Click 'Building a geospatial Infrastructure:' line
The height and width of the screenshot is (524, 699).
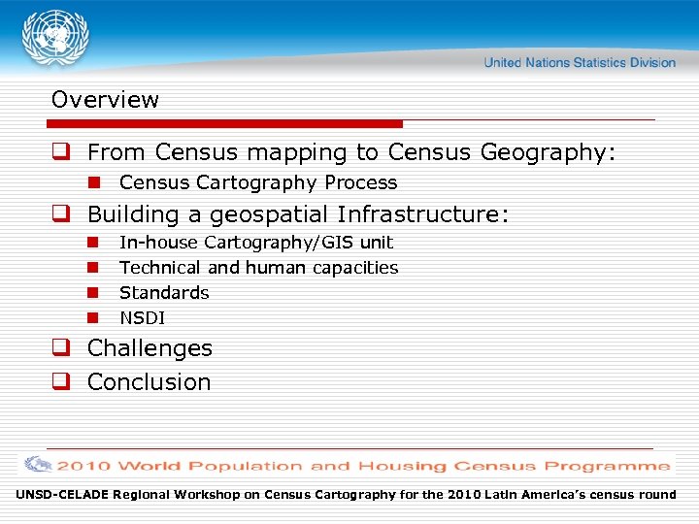[x=298, y=214]
